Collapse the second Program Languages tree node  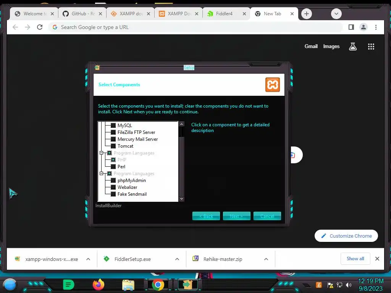coord(101,174)
